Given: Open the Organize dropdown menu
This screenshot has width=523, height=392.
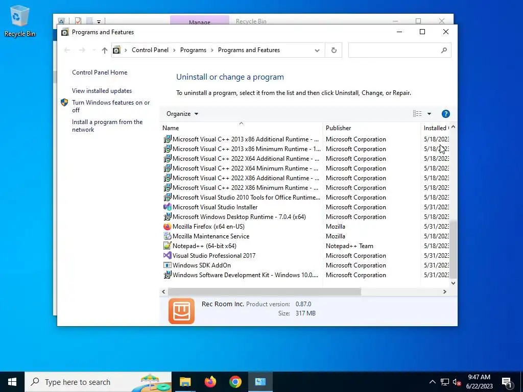Looking at the screenshot, I should tap(182, 114).
